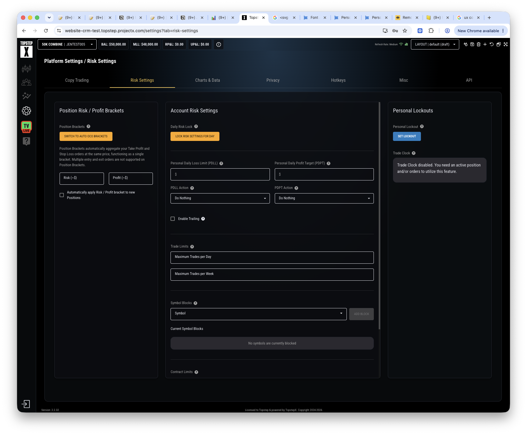527x435 pixels.
Task: Bookmark this page with the star icon
Action: (405, 31)
